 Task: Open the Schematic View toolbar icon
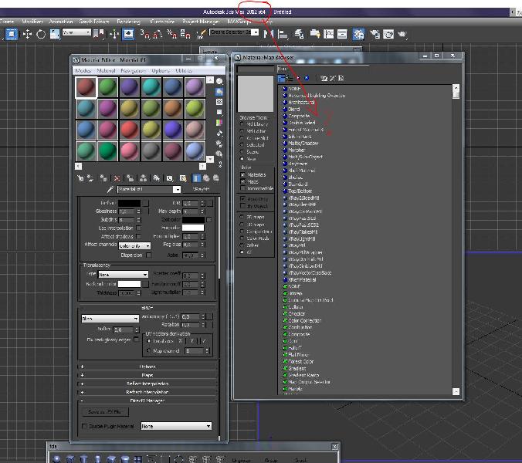click(342, 34)
